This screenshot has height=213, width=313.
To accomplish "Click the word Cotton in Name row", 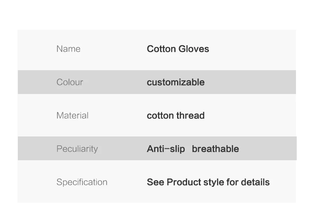I will (x=161, y=49).
